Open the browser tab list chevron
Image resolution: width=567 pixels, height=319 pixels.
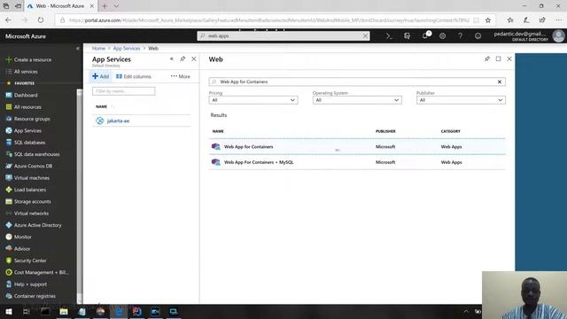tap(116, 6)
